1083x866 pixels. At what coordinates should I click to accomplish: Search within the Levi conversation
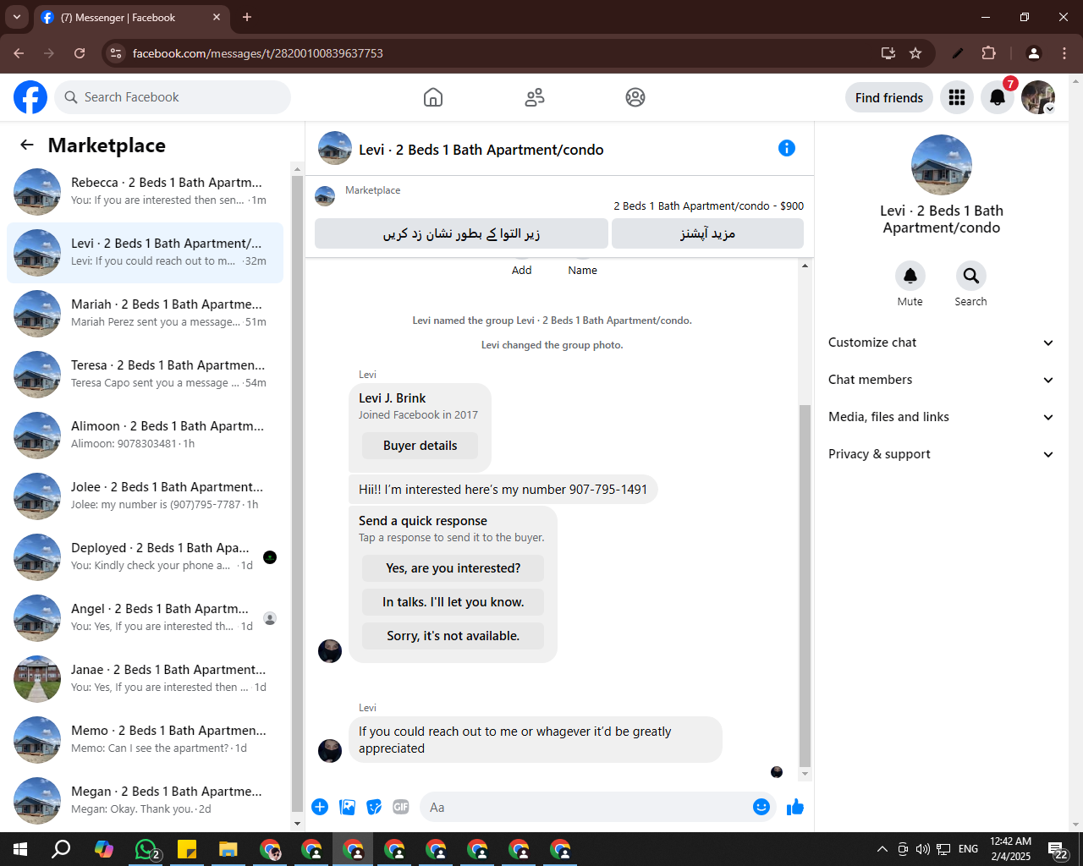tap(971, 276)
